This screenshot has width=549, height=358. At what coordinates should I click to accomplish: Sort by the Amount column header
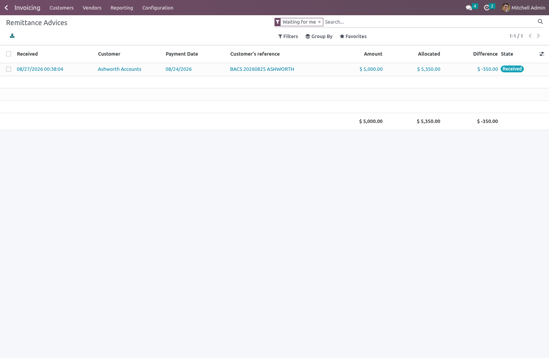click(x=373, y=54)
